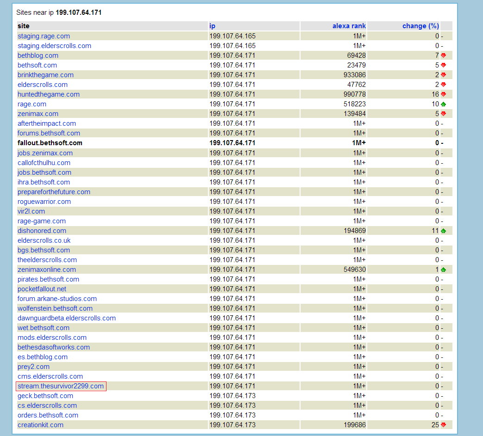Open rage-game.com link
Screen dimensions: 483x436
pos(42,221)
